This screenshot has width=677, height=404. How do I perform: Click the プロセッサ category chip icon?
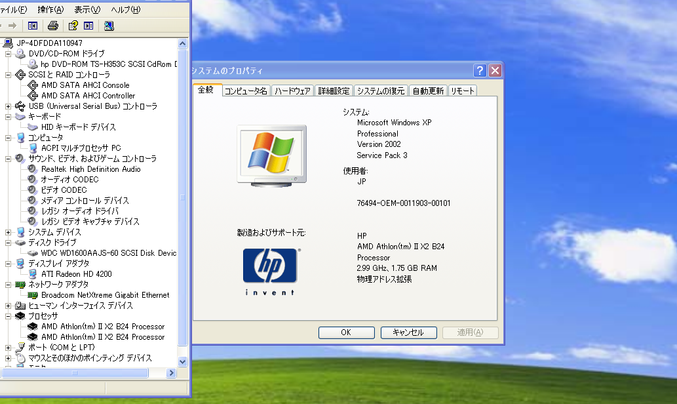point(20,316)
